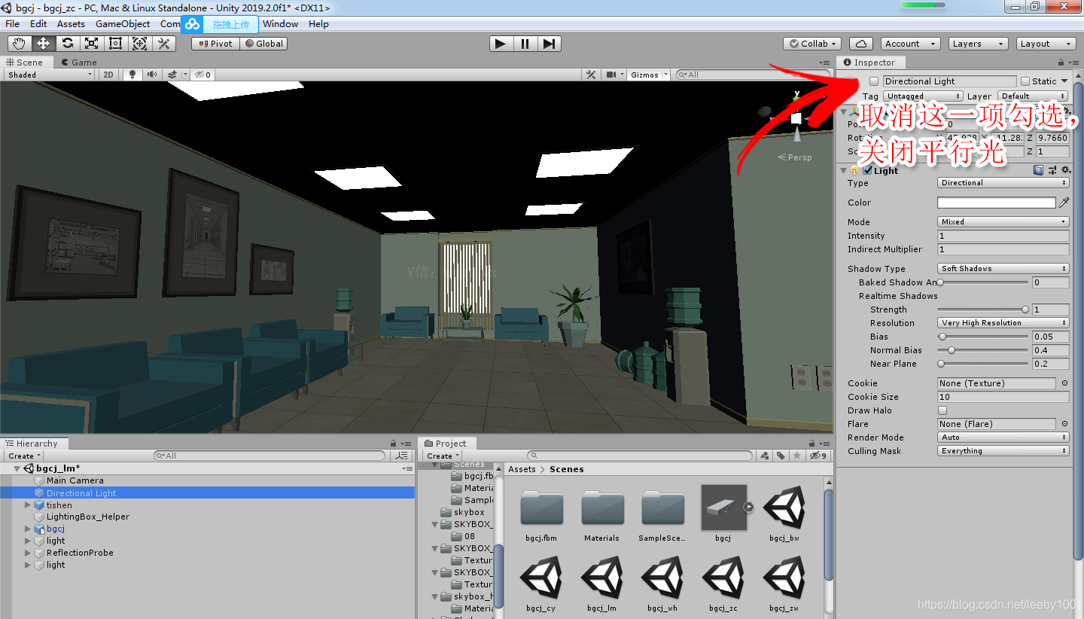The image size is (1084, 619).
Task: Search by type in Project panel
Action: click(765, 456)
